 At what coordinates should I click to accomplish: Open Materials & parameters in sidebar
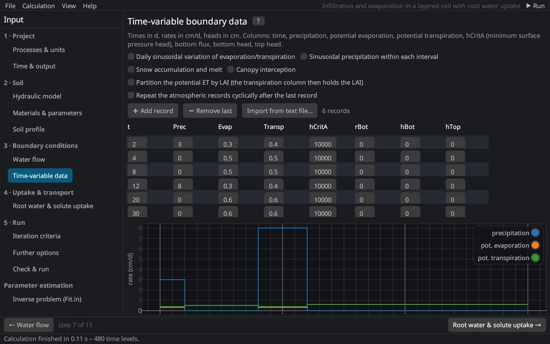47,113
